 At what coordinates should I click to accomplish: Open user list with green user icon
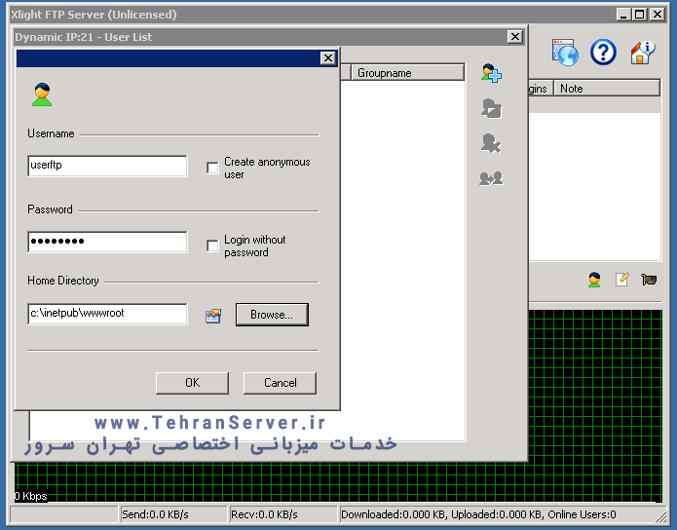(594, 281)
